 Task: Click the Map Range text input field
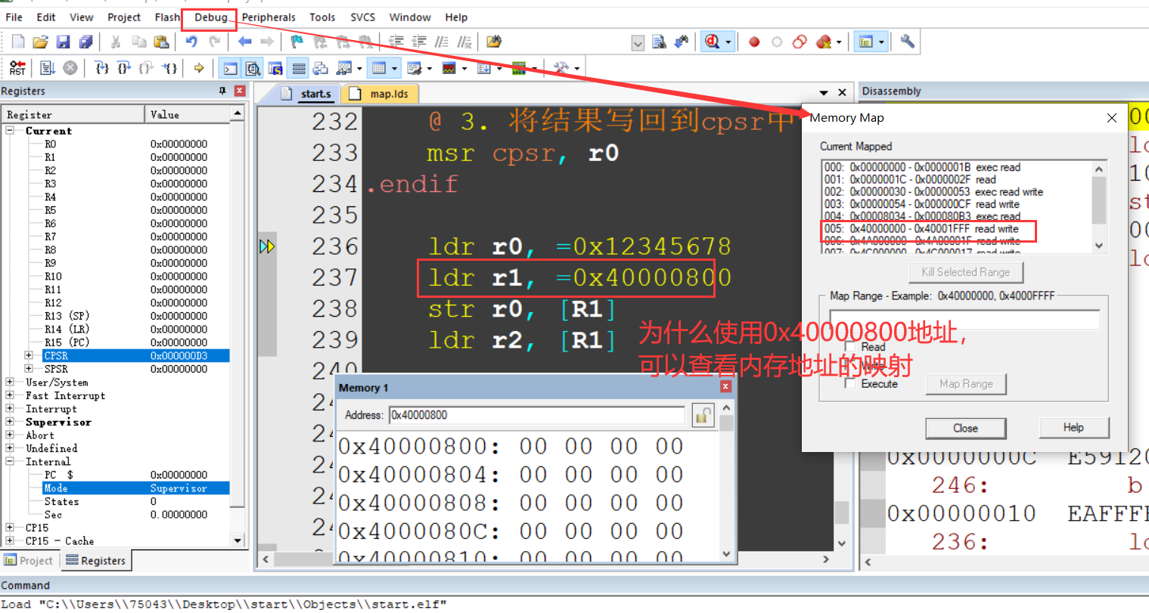coord(965,320)
